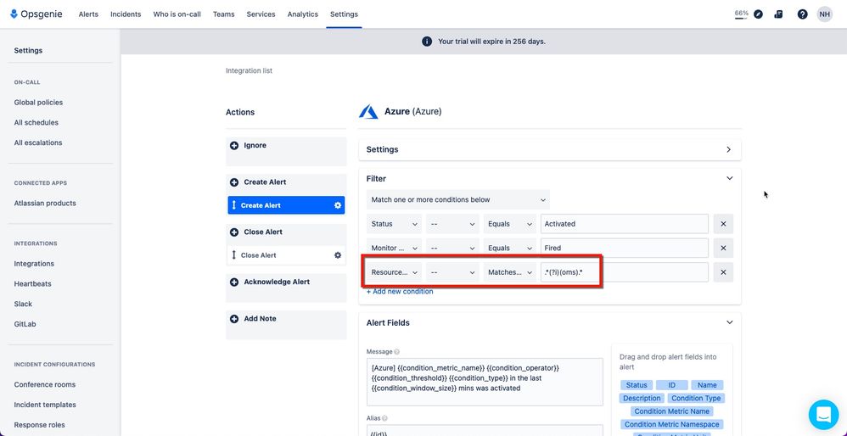Open Slack in sidebar
847x436 pixels.
(23, 305)
